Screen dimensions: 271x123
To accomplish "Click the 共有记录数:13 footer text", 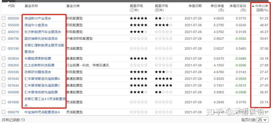I will click(14, 120).
